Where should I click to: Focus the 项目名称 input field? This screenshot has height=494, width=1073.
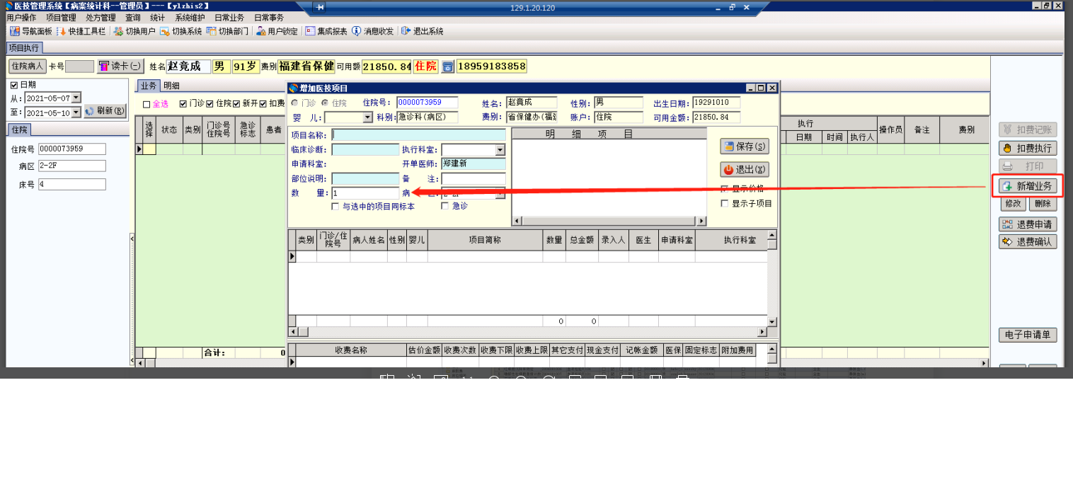coord(419,134)
